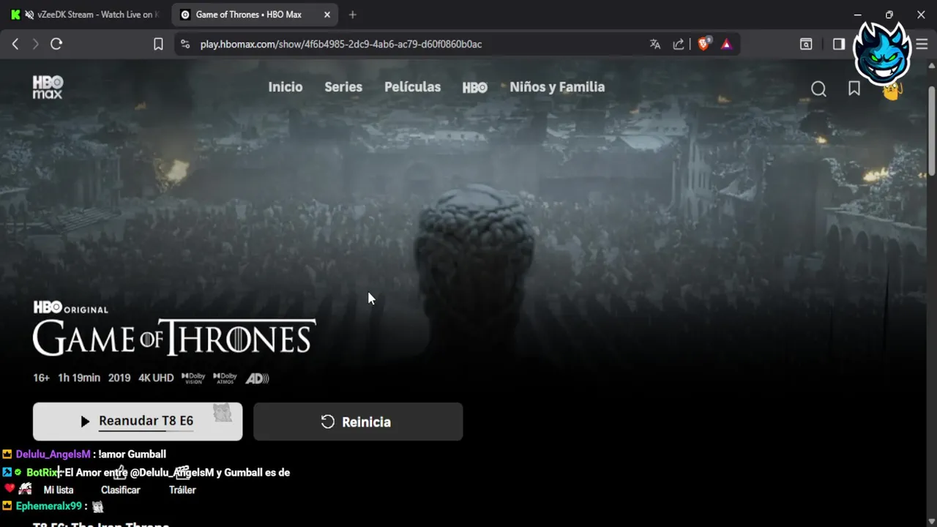This screenshot has width=937, height=527.
Task: Toggle the browser sidebar panel
Action: [x=839, y=44]
